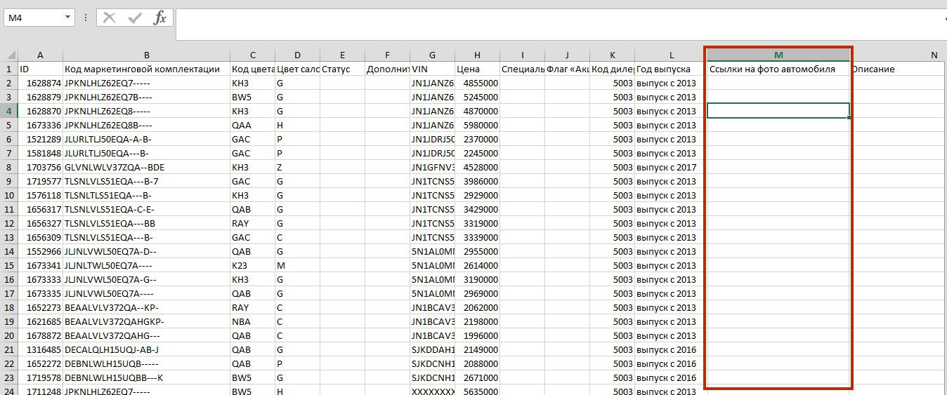This screenshot has width=947, height=395.
Task: Click 'Код маркетинговой комплектации' header cell
Action: point(146,69)
